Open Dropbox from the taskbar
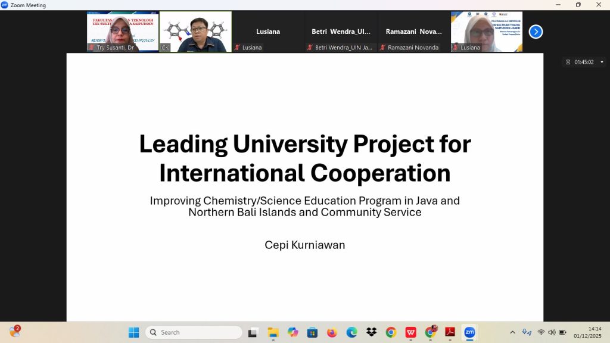 pos(371,332)
